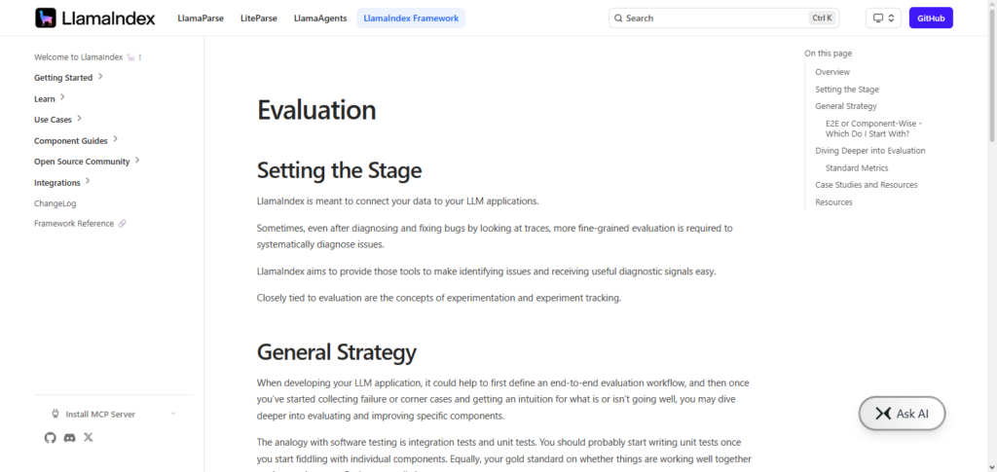Open the ChangeLog sidebar link
This screenshot has width=997, height=472.
pos(55,203)
